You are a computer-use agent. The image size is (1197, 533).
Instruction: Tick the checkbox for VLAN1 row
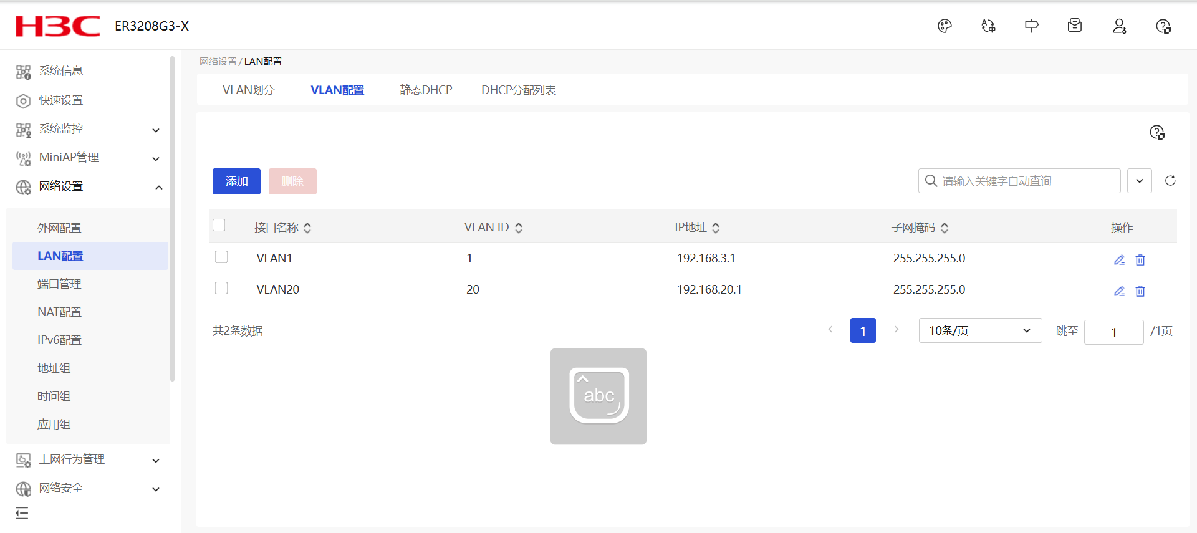point(221,257)
